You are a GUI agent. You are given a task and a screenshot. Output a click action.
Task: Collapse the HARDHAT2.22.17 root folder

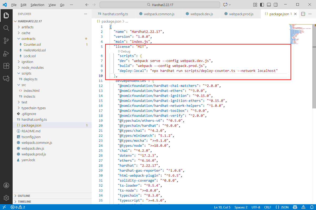tap(52, 21)
